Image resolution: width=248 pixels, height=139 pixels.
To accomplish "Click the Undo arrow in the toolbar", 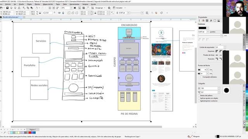I will [37, 8].
